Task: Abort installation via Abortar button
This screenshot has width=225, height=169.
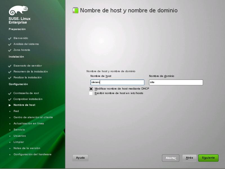Action: click(x=171, y=158)
